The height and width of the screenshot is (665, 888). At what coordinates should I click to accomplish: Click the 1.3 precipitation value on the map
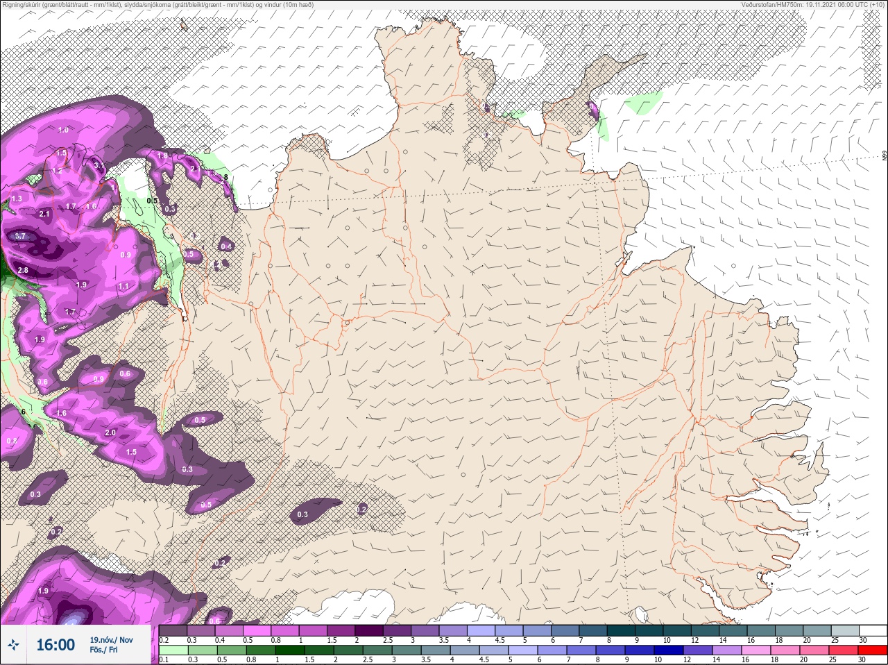(17, 199)
